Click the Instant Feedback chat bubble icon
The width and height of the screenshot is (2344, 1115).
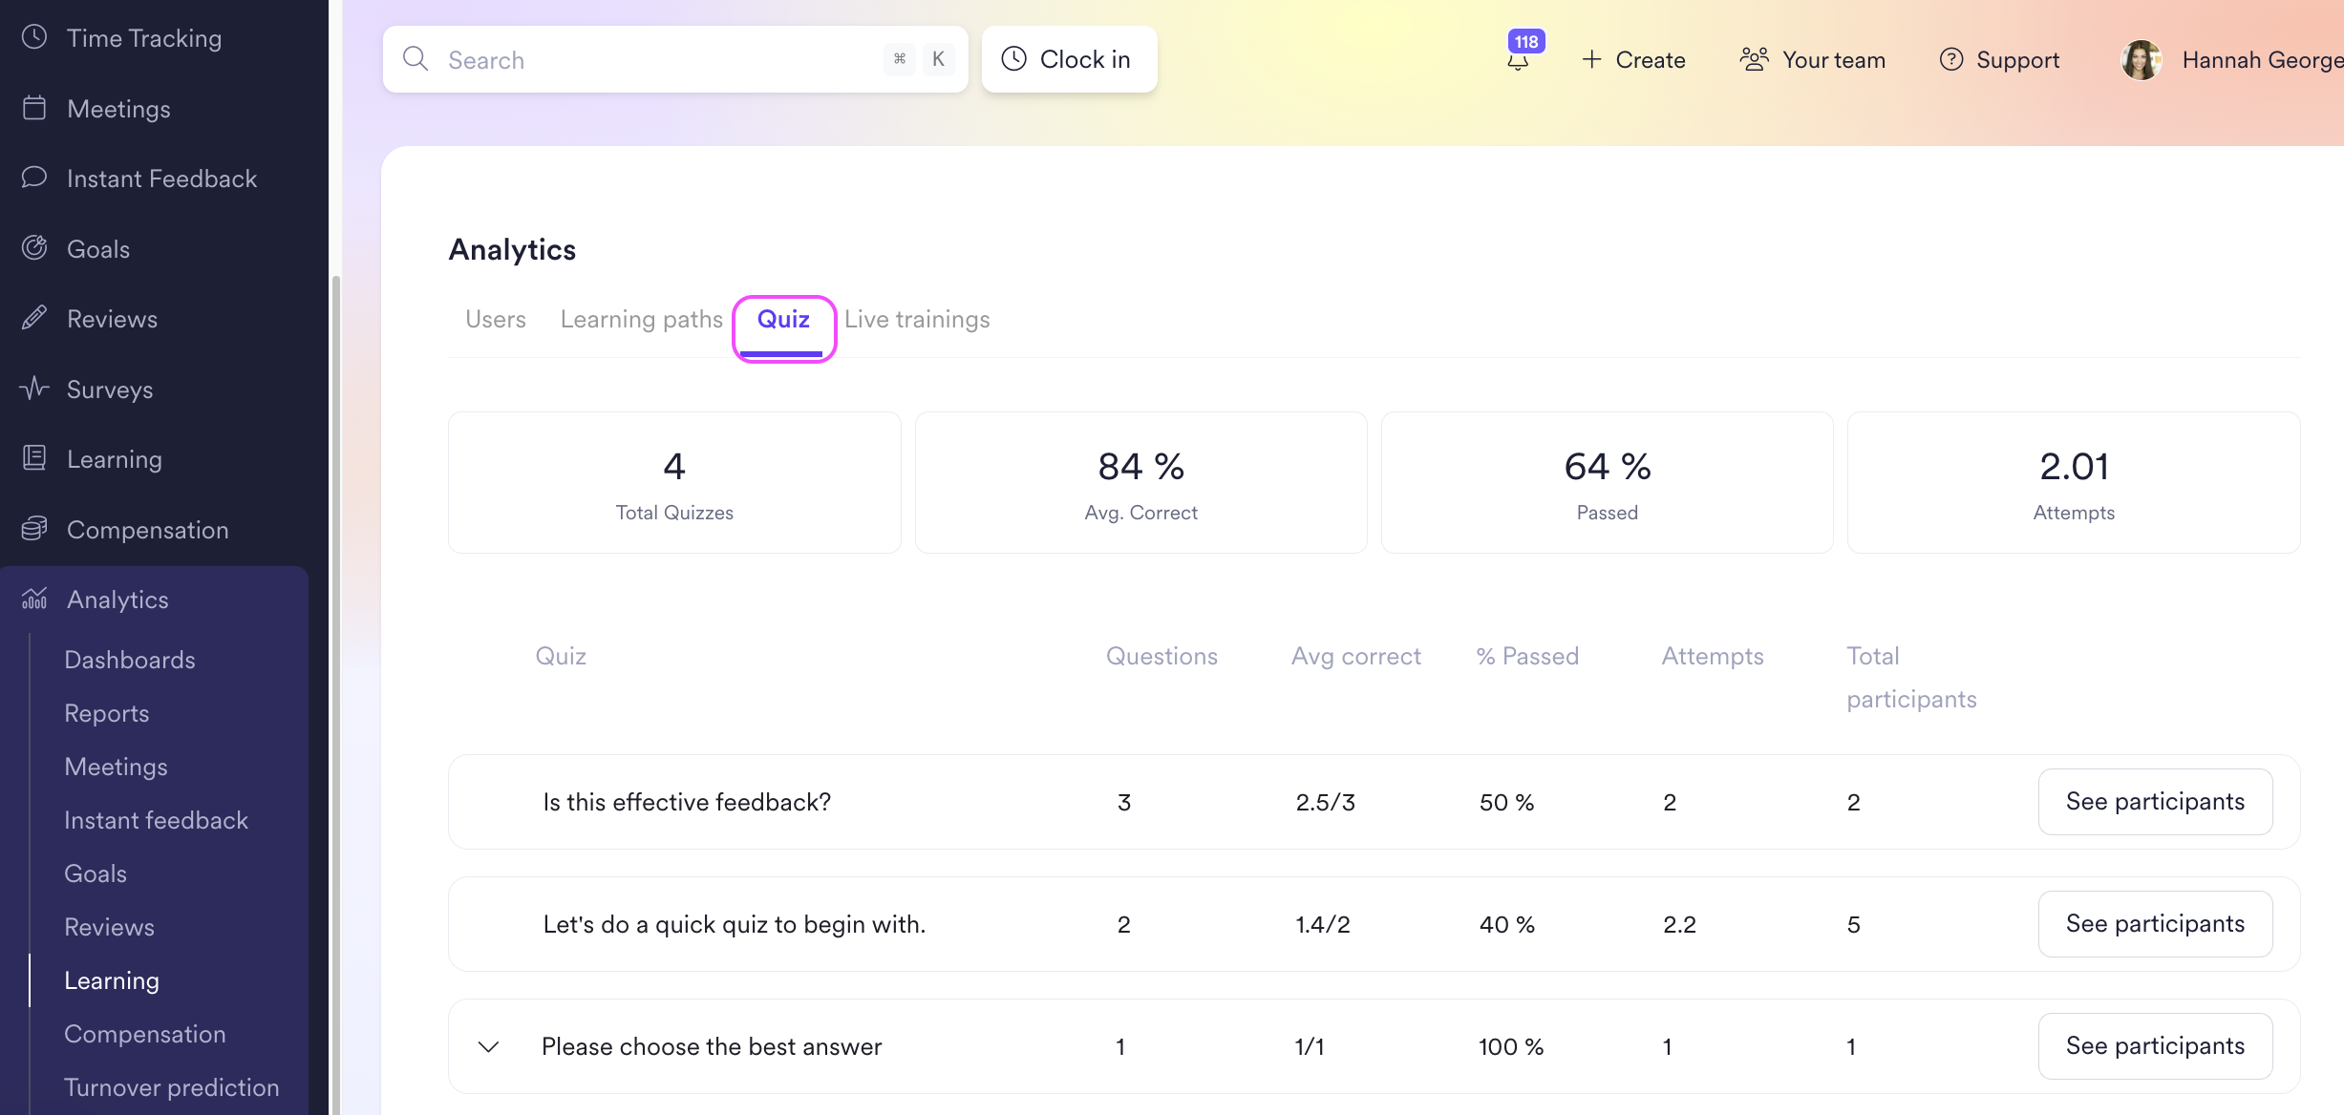34,178
